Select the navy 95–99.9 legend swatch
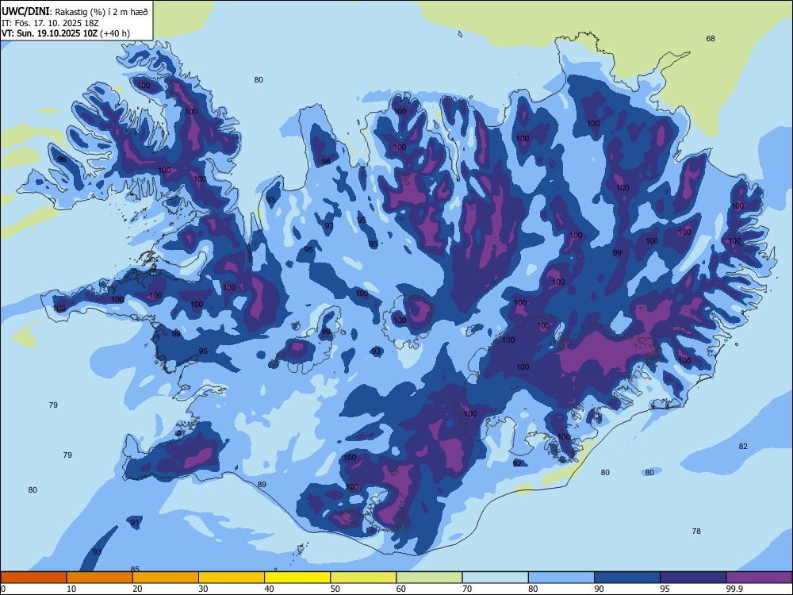 point(693,578)
